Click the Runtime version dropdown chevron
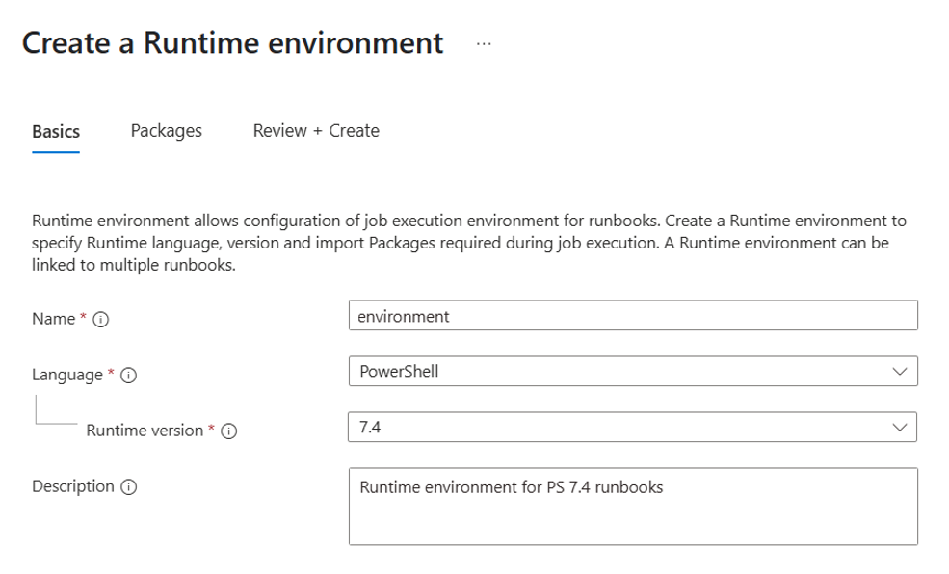The height and width of the screenshot is (574, 949). (x=900, y=427)
